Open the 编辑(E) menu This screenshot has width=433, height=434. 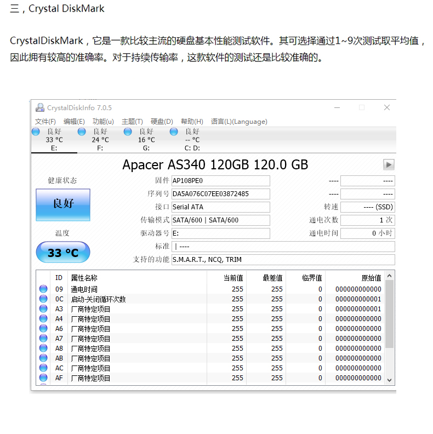pyautogui.click(x=74, y=122)
